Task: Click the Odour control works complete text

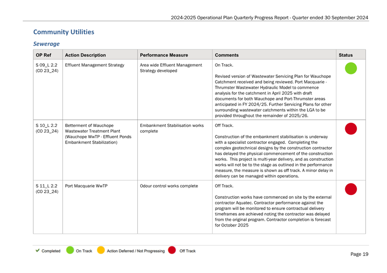Action: (x=169, y=186)
